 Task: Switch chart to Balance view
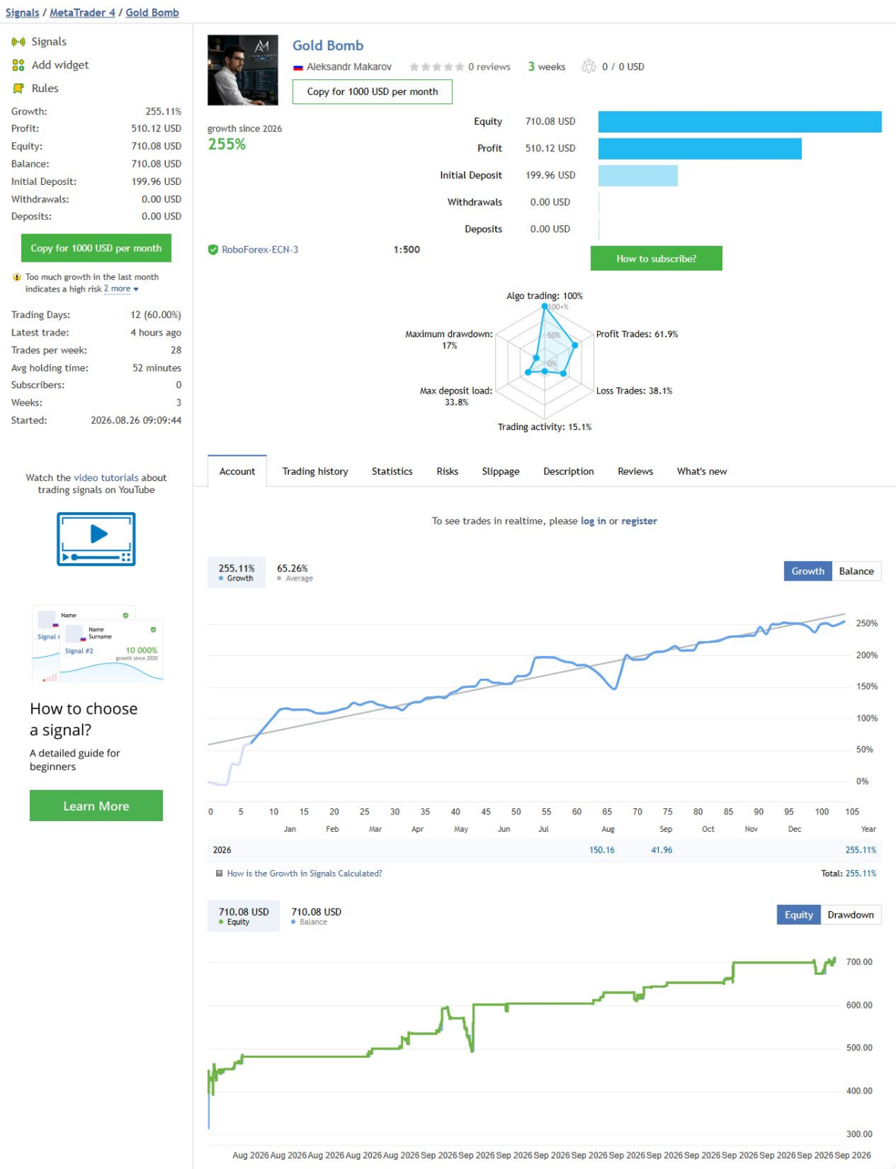pos(856,572)
